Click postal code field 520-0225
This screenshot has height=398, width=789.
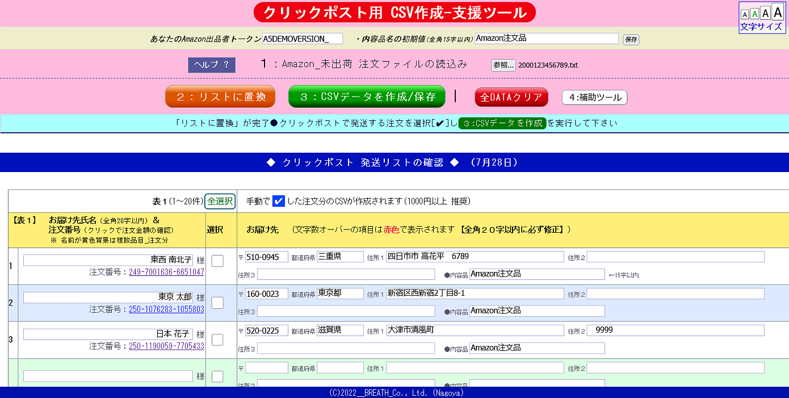point(267,330)
